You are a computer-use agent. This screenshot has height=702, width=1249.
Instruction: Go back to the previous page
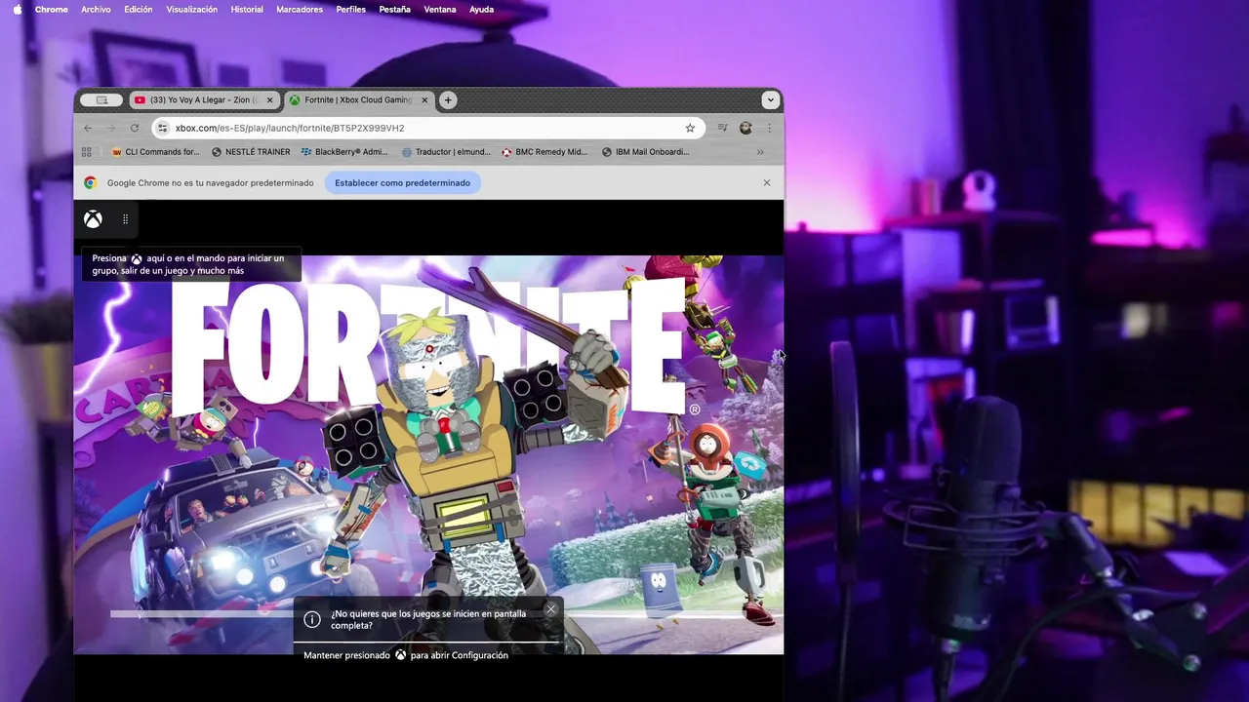coord(88,128)
